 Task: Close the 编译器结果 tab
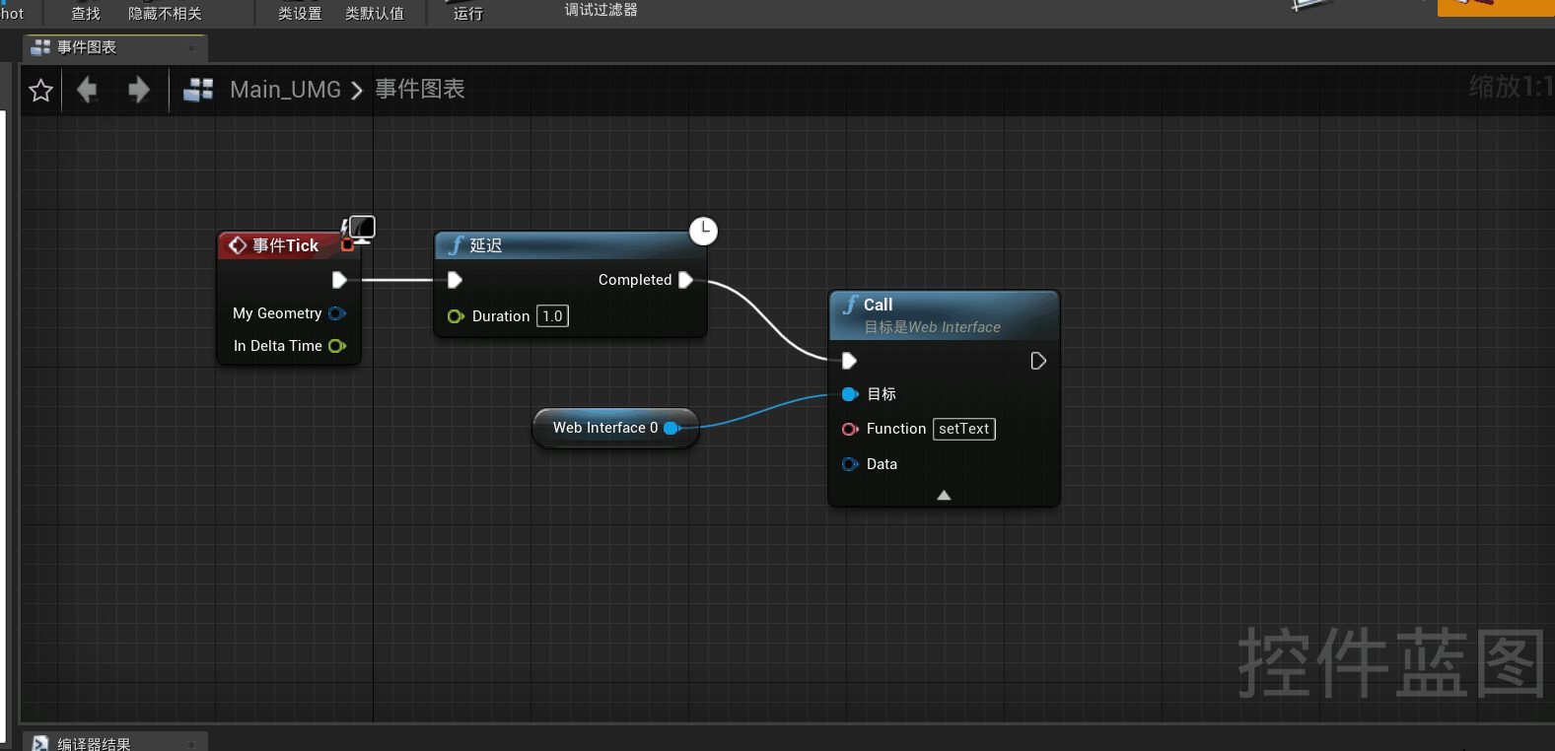(191, 744)
